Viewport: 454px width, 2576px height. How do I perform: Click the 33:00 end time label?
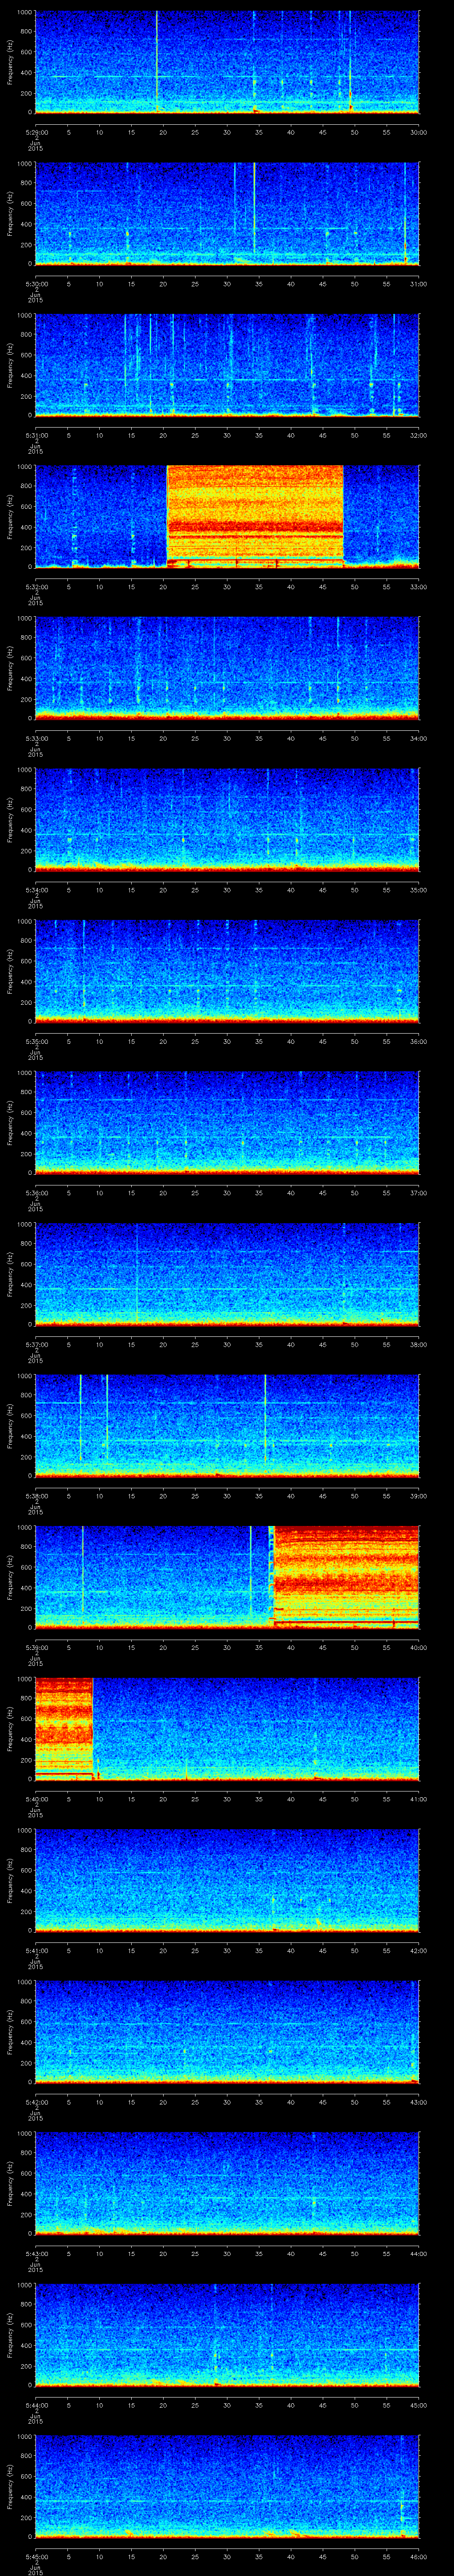click(418, 587)
